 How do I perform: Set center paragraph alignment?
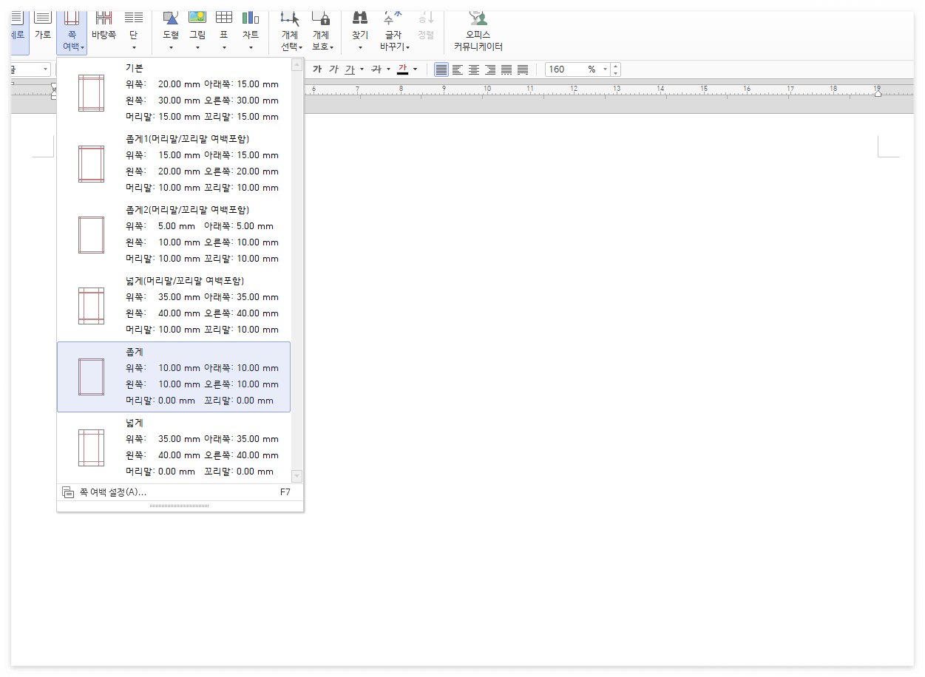pos(474,69)
